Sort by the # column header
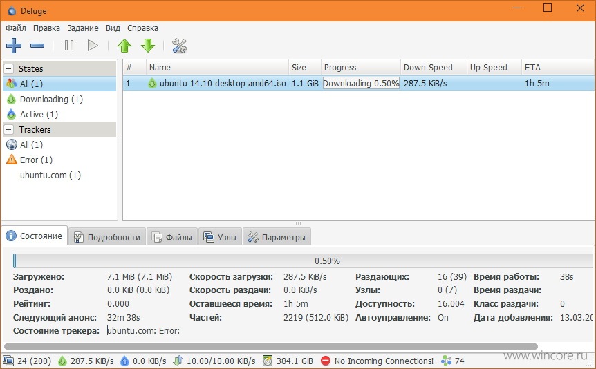Image resolution: width=596 pixels, height=369 pixels. click(x=135, y=68)
